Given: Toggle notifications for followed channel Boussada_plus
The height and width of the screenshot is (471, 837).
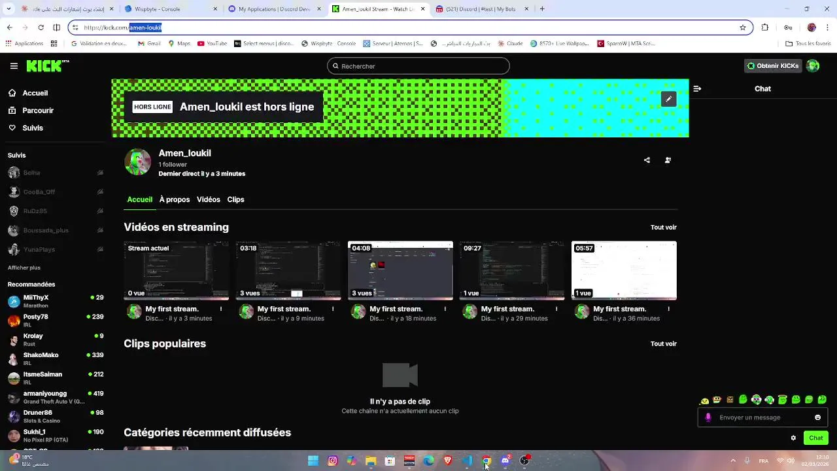Looking at the screenshot, I should coord(100,230).
